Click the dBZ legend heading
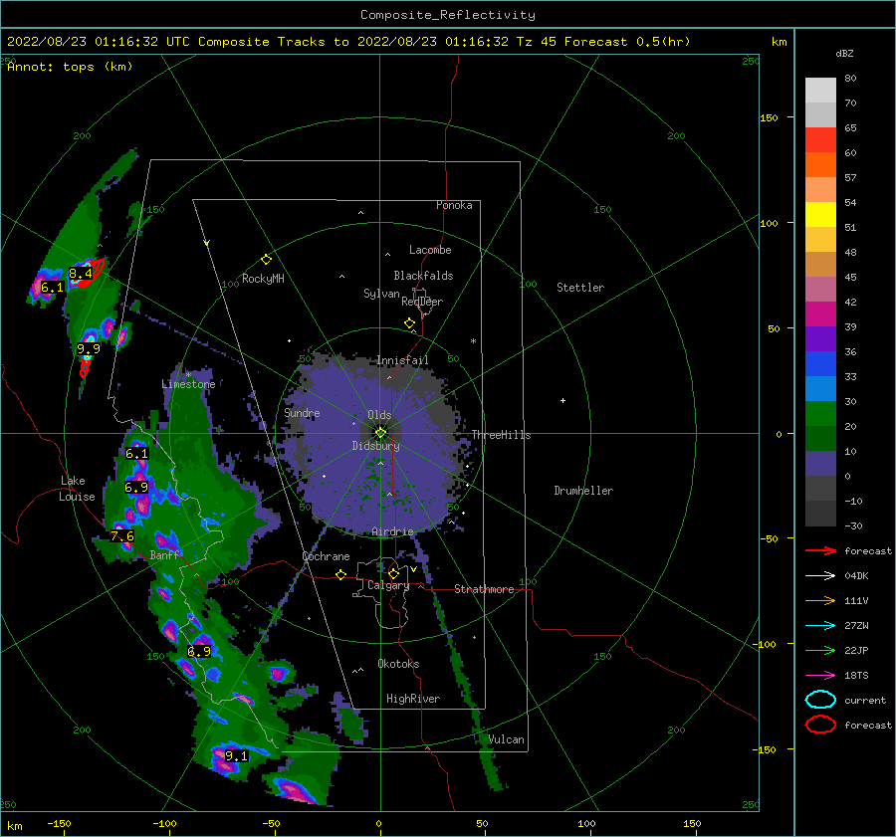This screenshot has width=896, height=837. pyautogui.click(x=844, y=53)
